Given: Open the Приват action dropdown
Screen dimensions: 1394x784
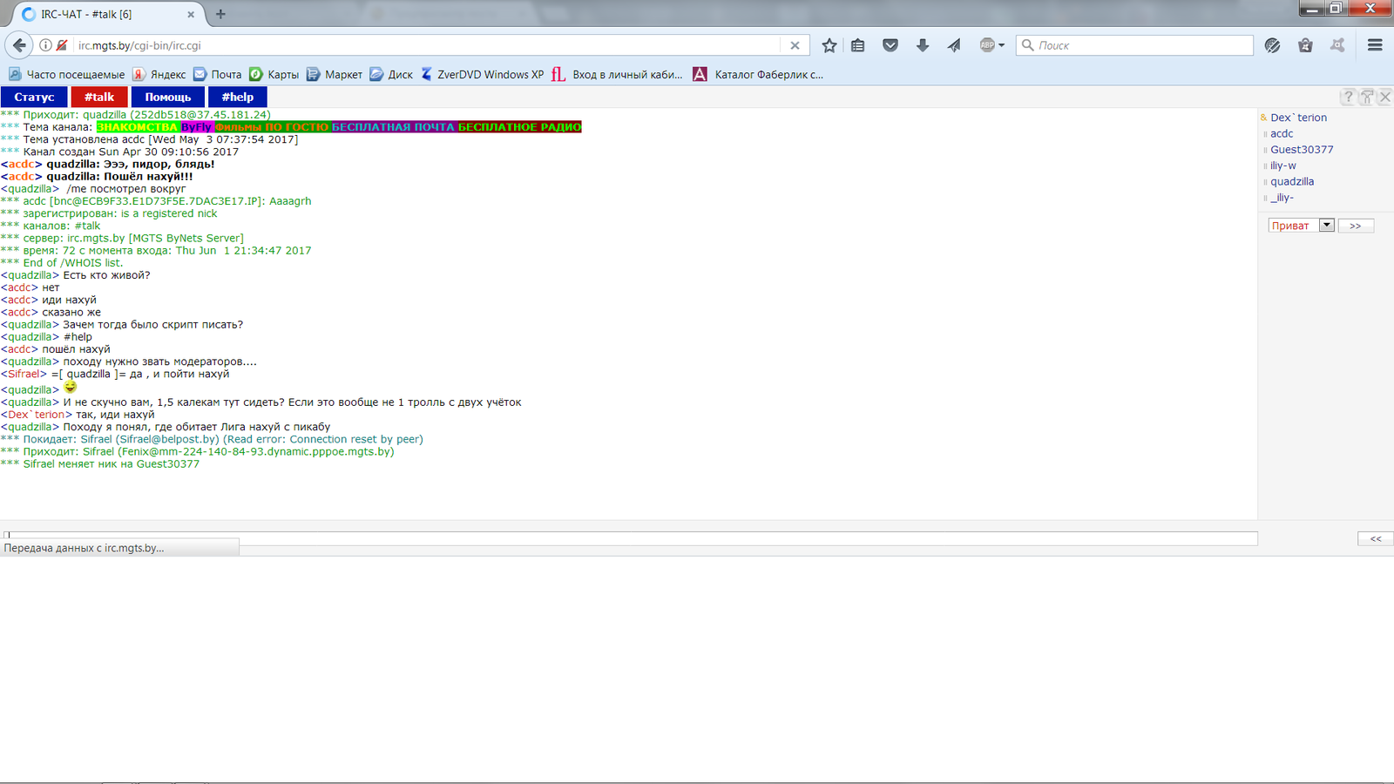Looking at the screenshot, I should coord(1301,226).
